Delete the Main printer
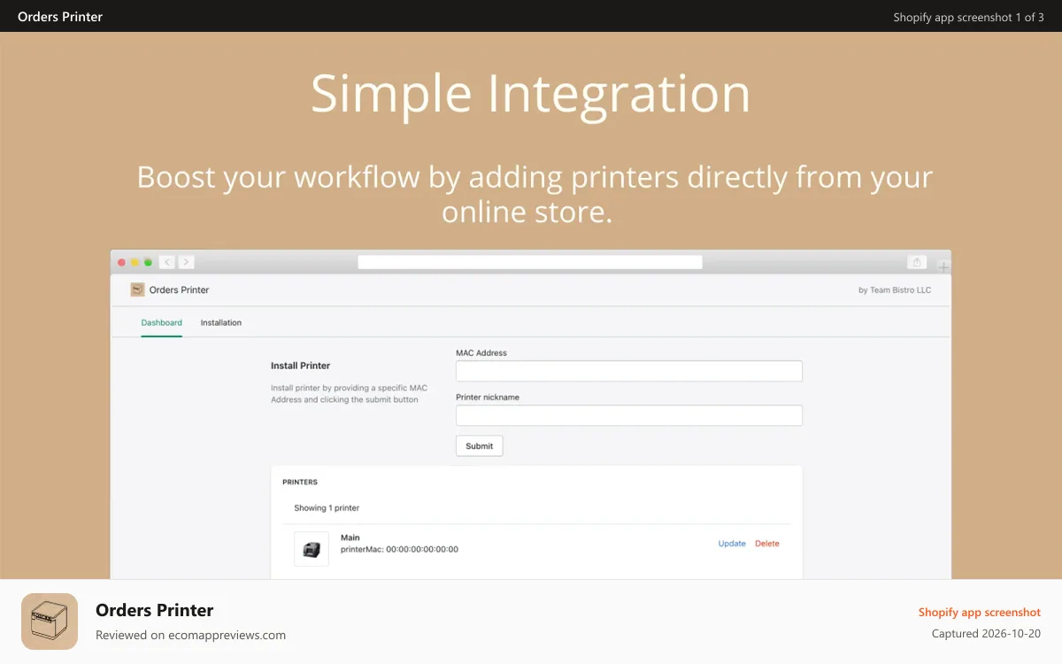This screenshot has height=664, width=1062. 767,544
